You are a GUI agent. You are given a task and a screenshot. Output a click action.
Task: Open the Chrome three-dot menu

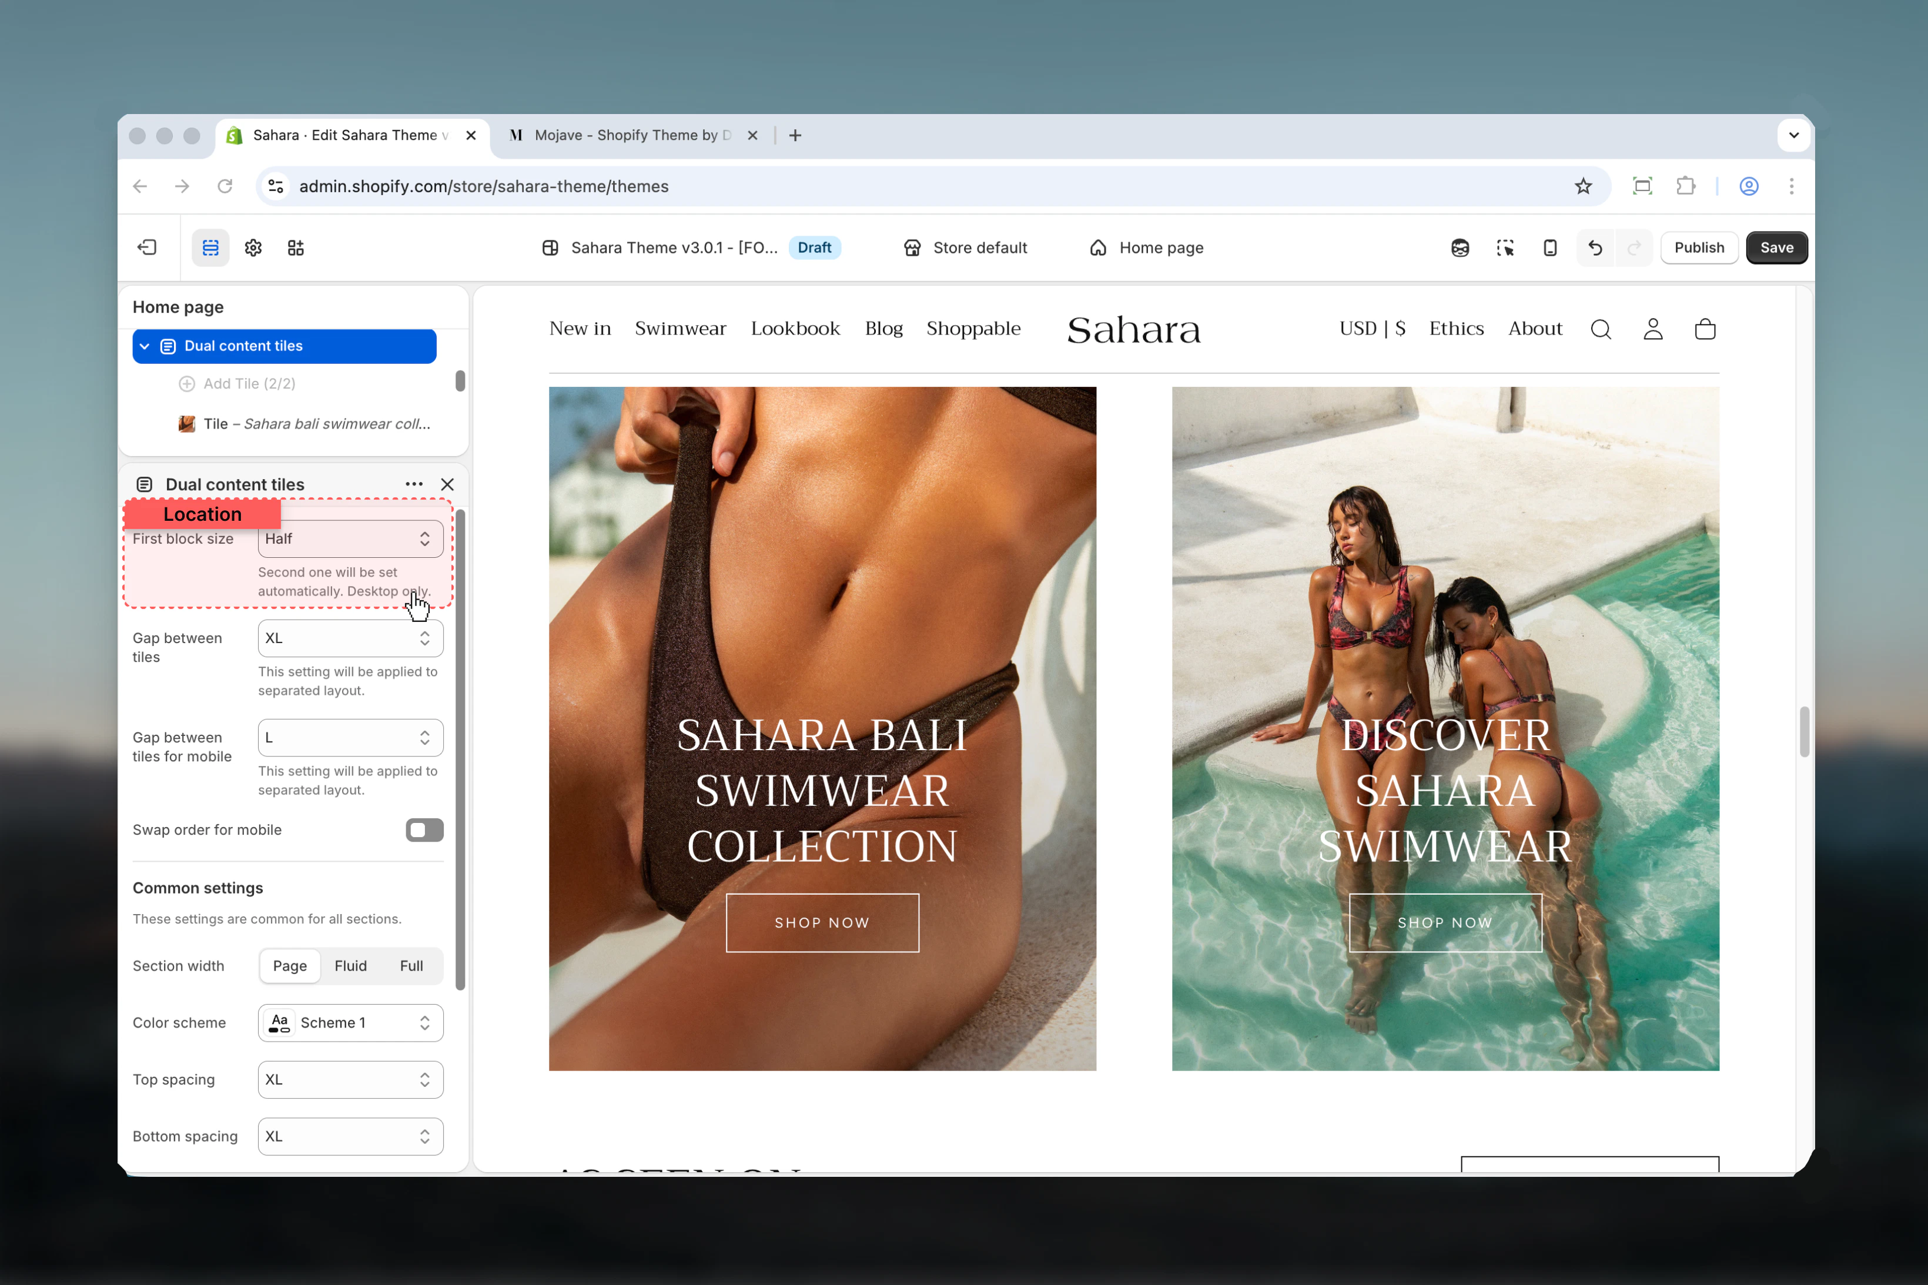[x=1792, y=186]
